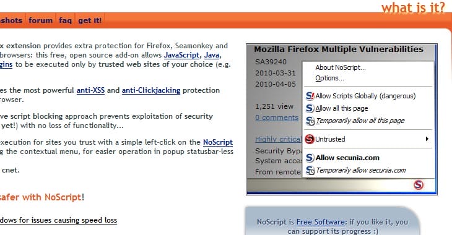The image size is (452, 235).
Task: Click icon beside Temporarily allow secunia.com
Action: tap(310, 170)
